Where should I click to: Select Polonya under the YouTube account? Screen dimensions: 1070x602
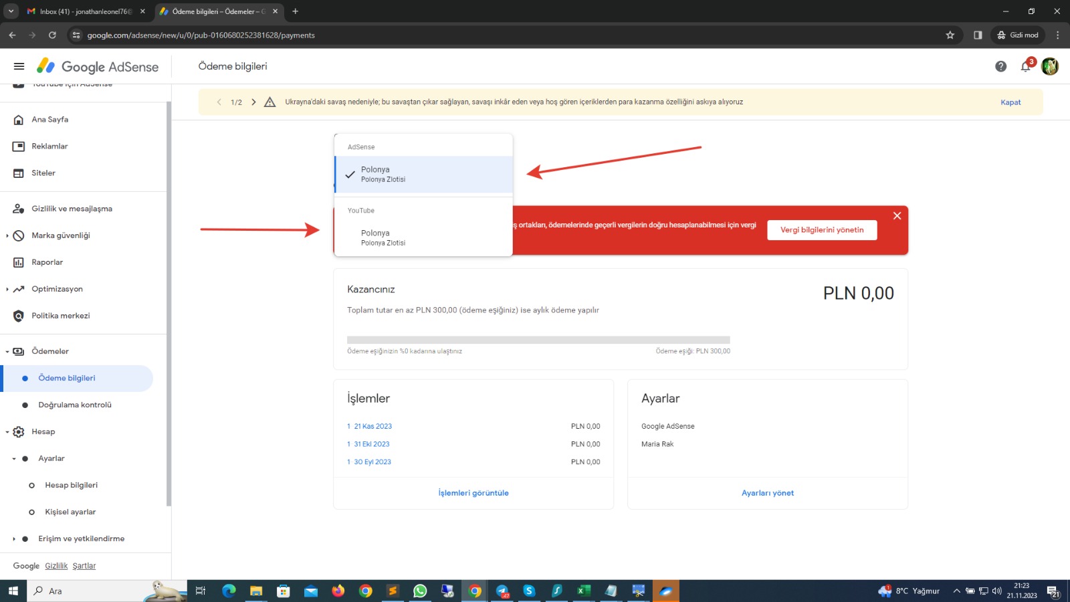[423, 237]
